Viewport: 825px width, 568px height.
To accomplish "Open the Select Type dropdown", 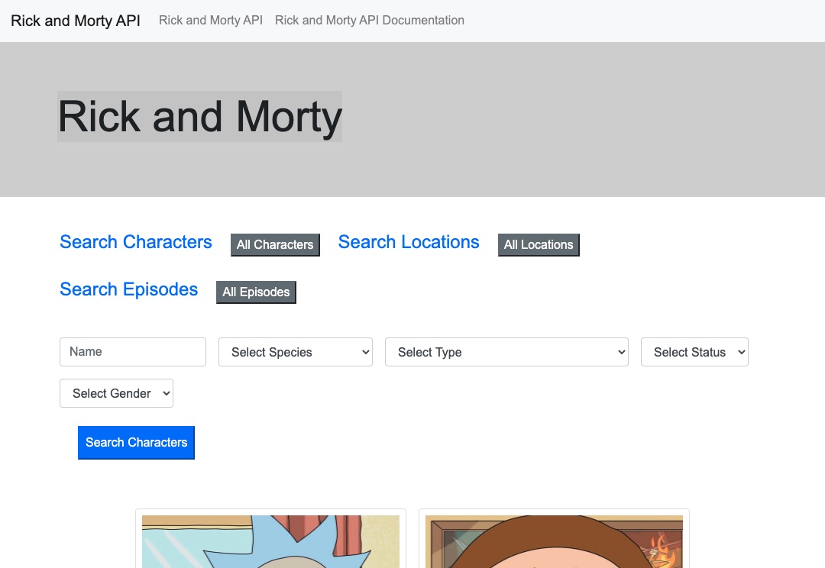I will pos(506,352).
